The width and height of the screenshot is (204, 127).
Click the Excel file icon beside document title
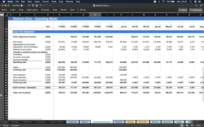pos(94,5)
